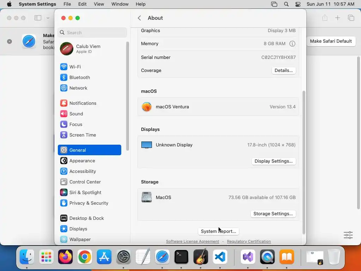
Task: Open Visual Studio Code from Dock
Action: 220,257
